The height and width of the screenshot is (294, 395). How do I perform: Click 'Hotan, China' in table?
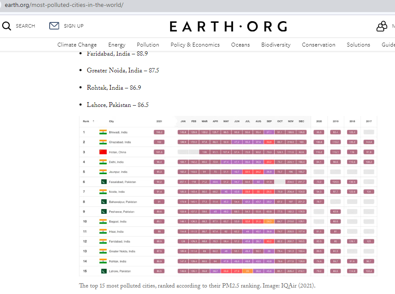click(x=117, y=152)
